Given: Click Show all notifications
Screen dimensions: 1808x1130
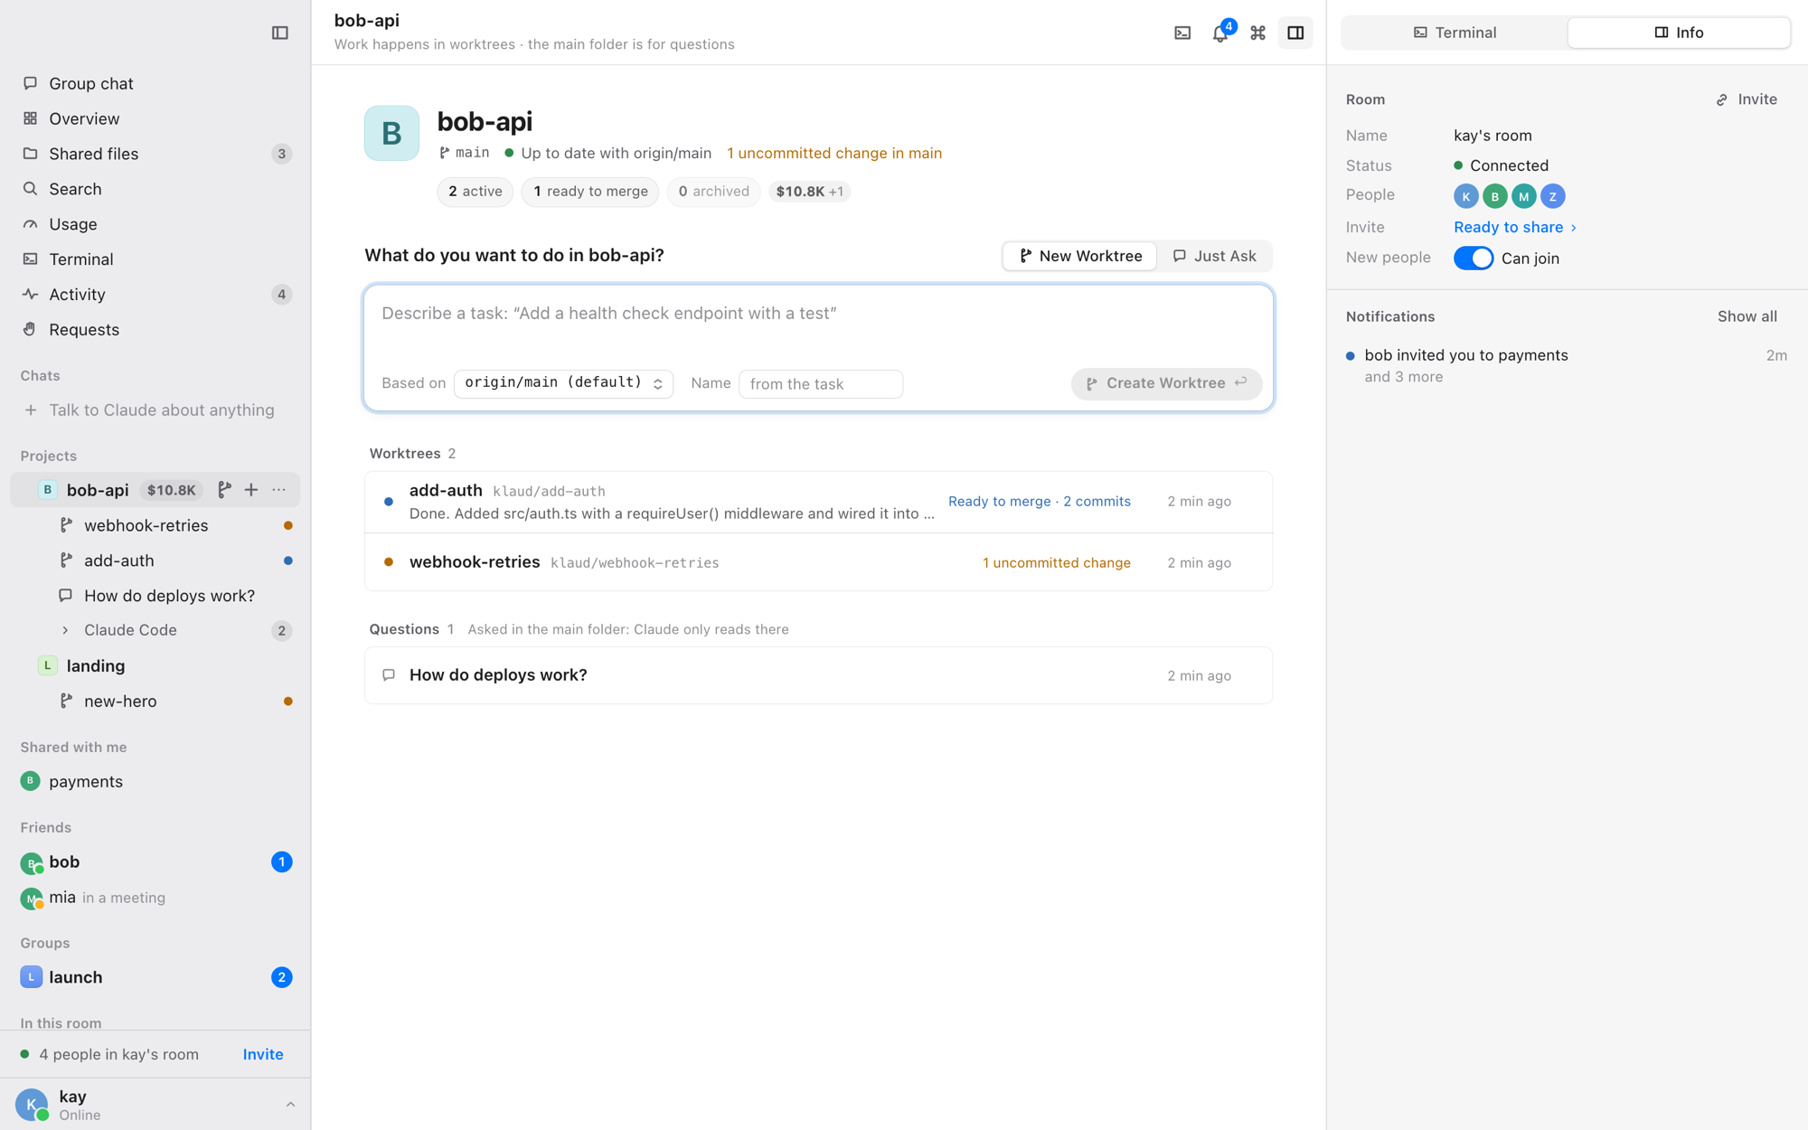Looking at the screenshot, I should click(1747, 317).
